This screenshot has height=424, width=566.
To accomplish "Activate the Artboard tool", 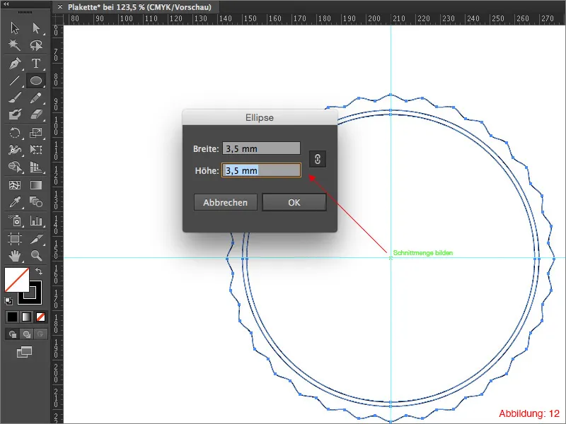I will coord(15,239).
